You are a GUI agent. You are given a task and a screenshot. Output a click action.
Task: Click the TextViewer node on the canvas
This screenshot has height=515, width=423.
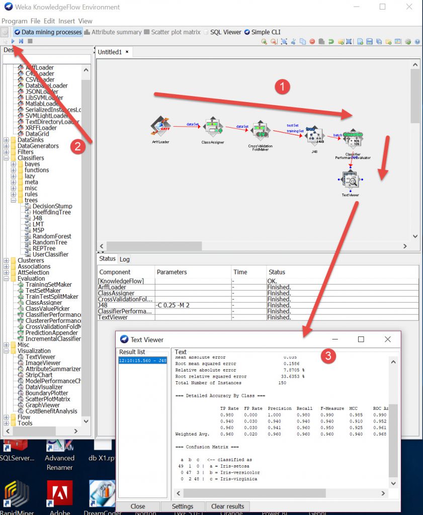point(350,179)
